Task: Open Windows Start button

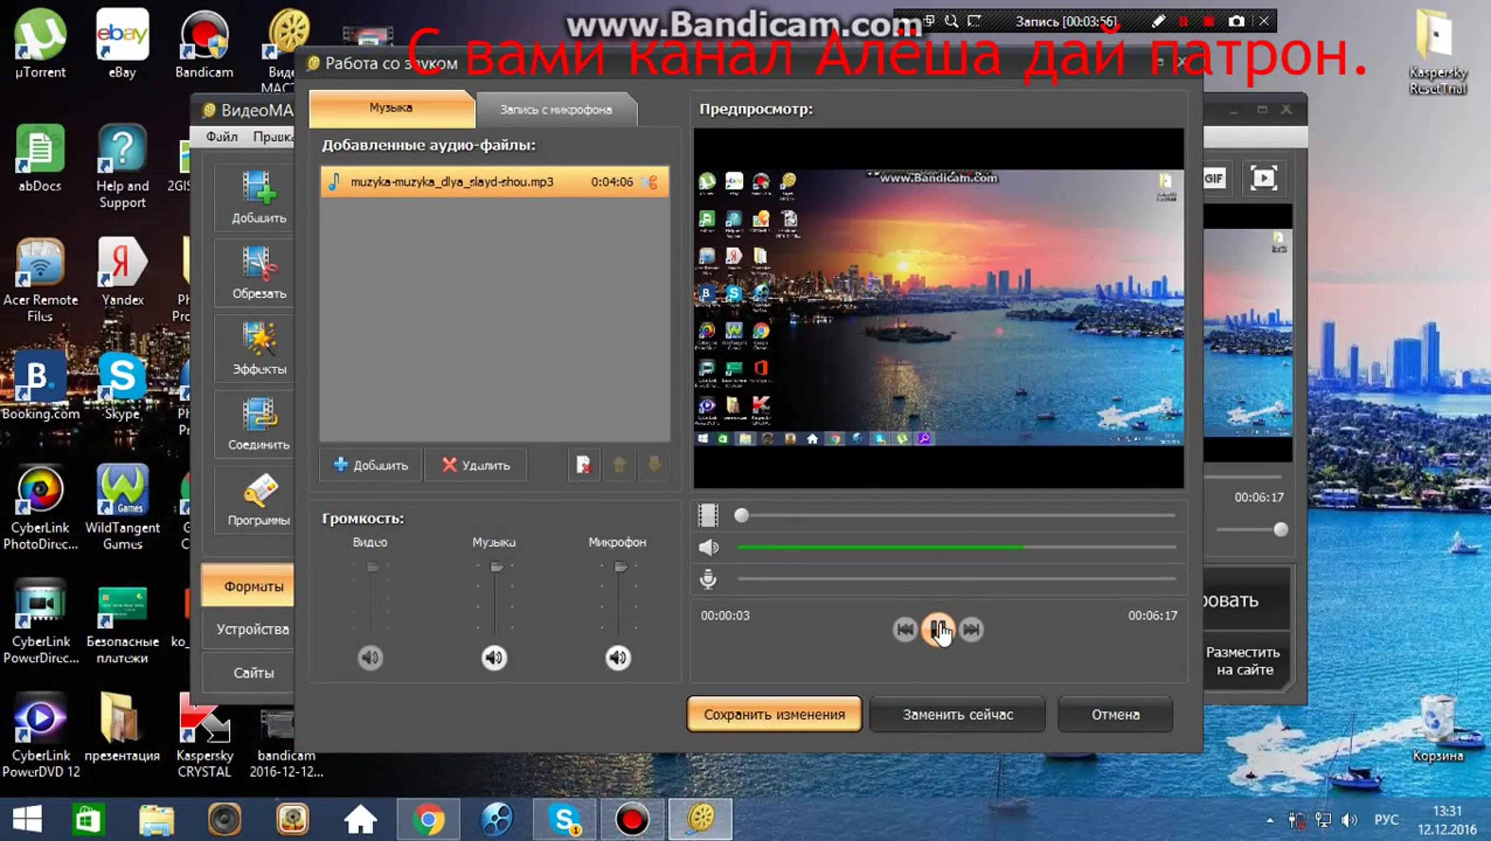Action: click(x=27, y=819)
